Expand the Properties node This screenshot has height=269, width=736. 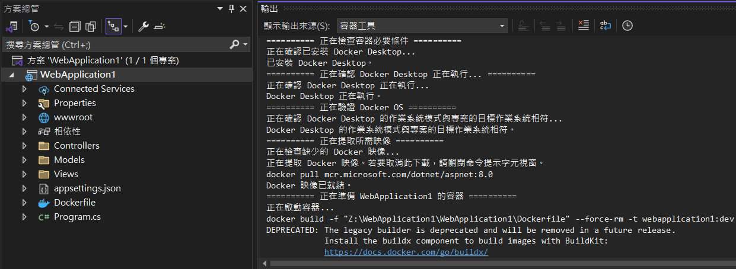[x=24, y=103]
